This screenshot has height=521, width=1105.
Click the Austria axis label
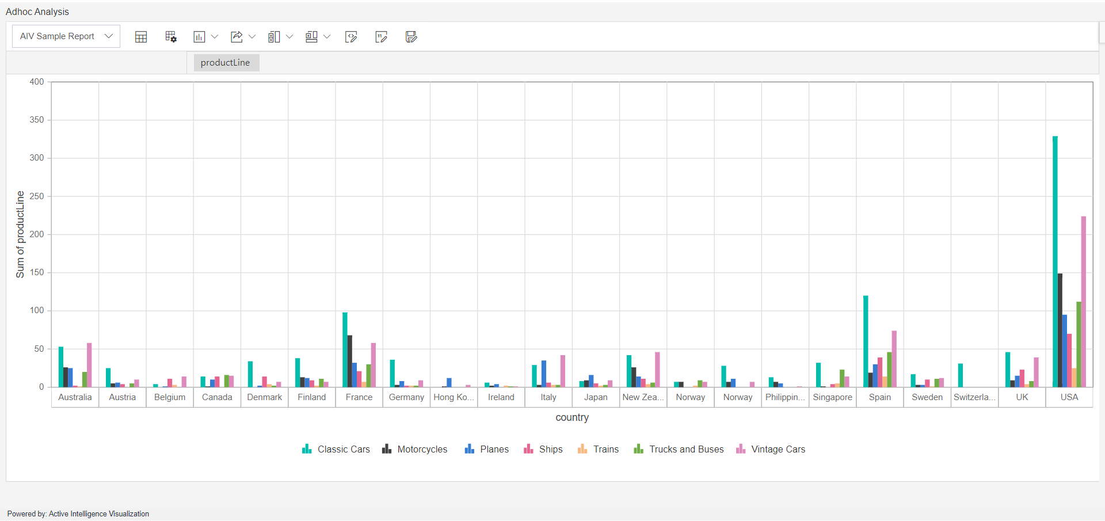pos(123,397)
